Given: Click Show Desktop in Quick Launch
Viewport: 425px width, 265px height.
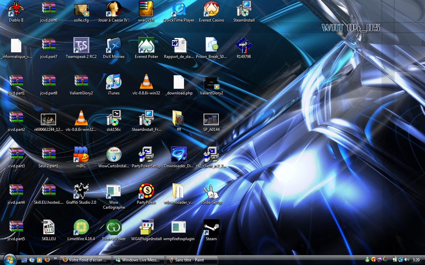Looking at the screenshot, I should tap(24, 260).
